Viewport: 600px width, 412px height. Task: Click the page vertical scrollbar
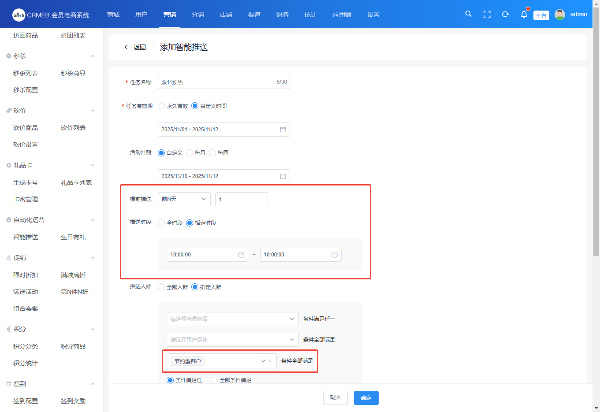(596, 132)
